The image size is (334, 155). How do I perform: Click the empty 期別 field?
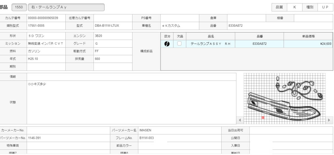(x=46, y=67)
